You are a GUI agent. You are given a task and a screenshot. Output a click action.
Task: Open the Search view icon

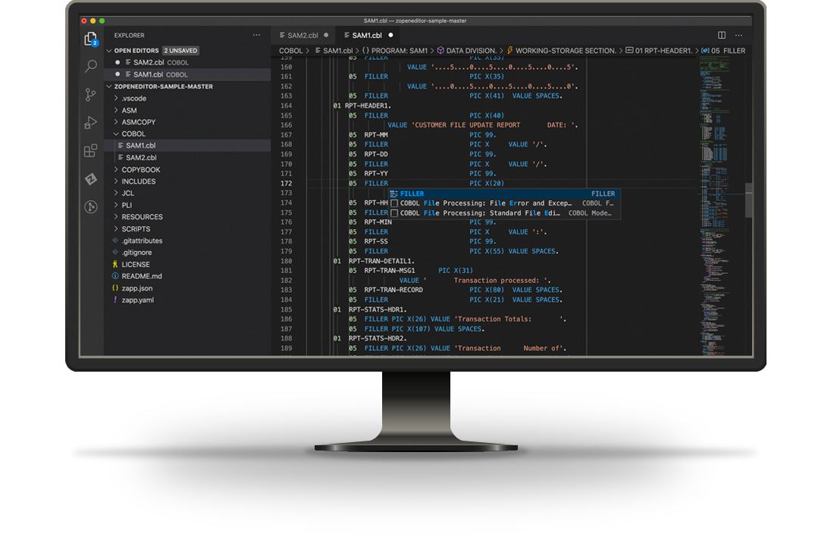pyautogui.click(x=90, y=66)
